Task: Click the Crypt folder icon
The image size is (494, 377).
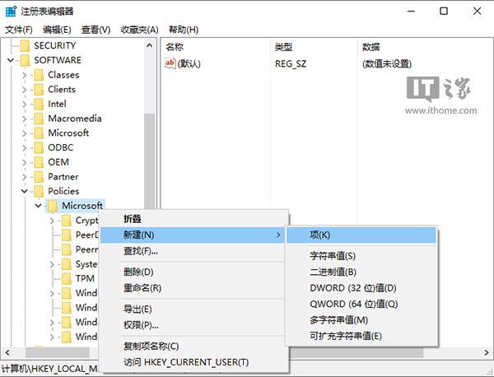Action: pos(67,221)
